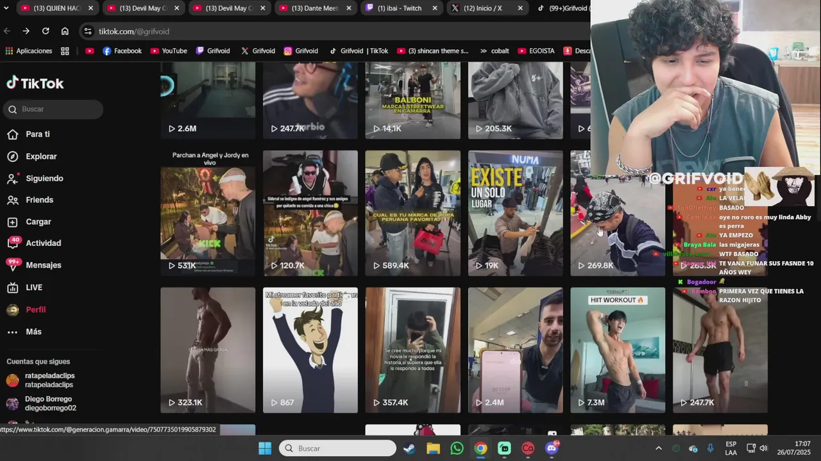Viewport: 821px width, 461px height.
Task: Open Discord from the taskbar
Action: coord(552,448)
